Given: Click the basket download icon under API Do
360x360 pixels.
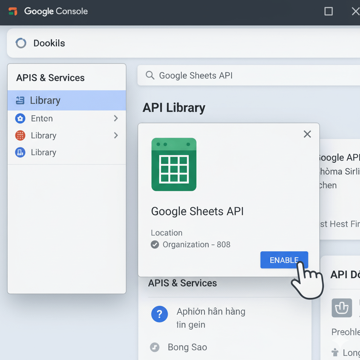Looking at the screenshot, I should pyautogui.click(x=342, y=308).
